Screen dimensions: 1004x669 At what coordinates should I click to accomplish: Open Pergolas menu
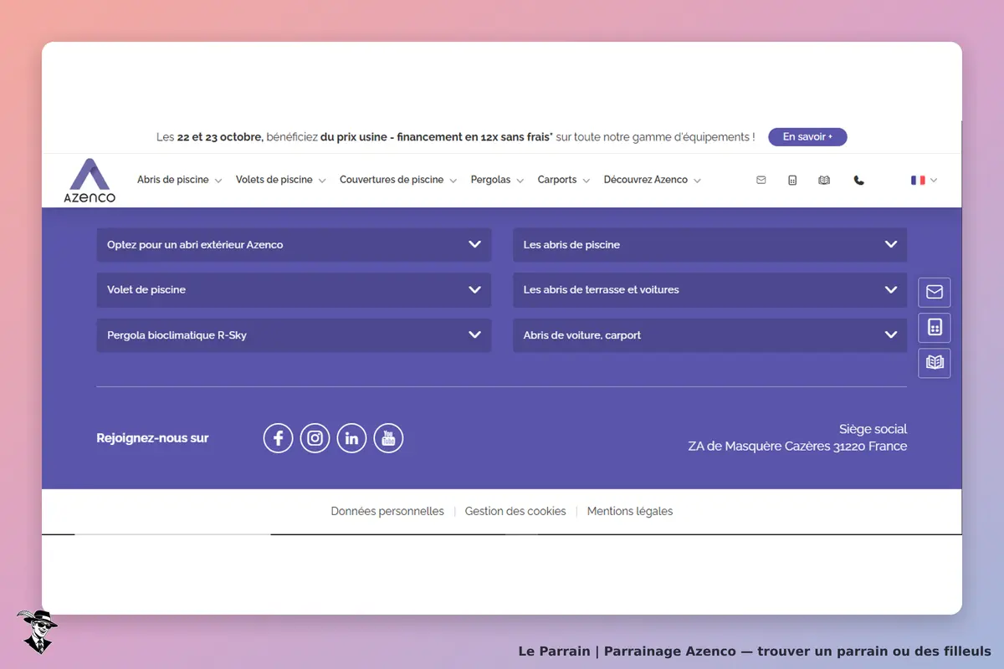[497, 180]
